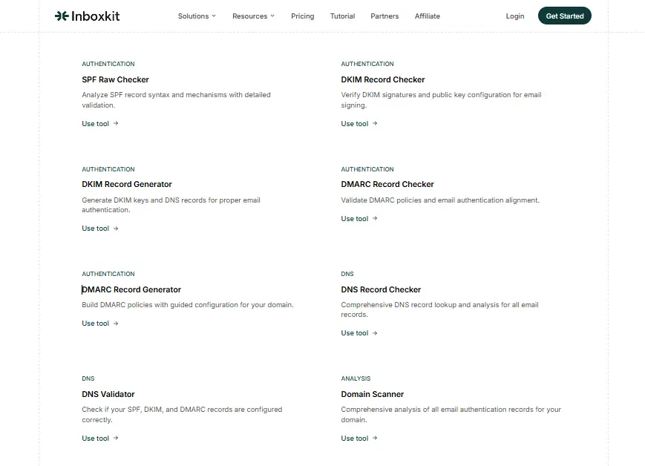645x466 pixels.
Task: Click Use tool under DNS Validator
Action: 96,439
